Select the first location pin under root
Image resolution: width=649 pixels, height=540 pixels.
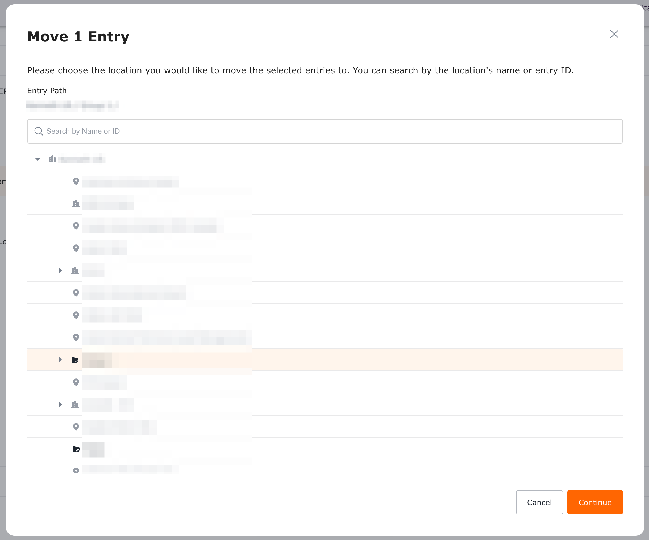click(x=76, y=181)
